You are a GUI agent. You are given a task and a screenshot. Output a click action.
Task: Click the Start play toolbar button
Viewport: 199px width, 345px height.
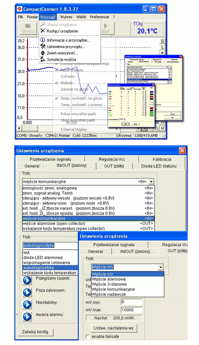coord(105,29)
